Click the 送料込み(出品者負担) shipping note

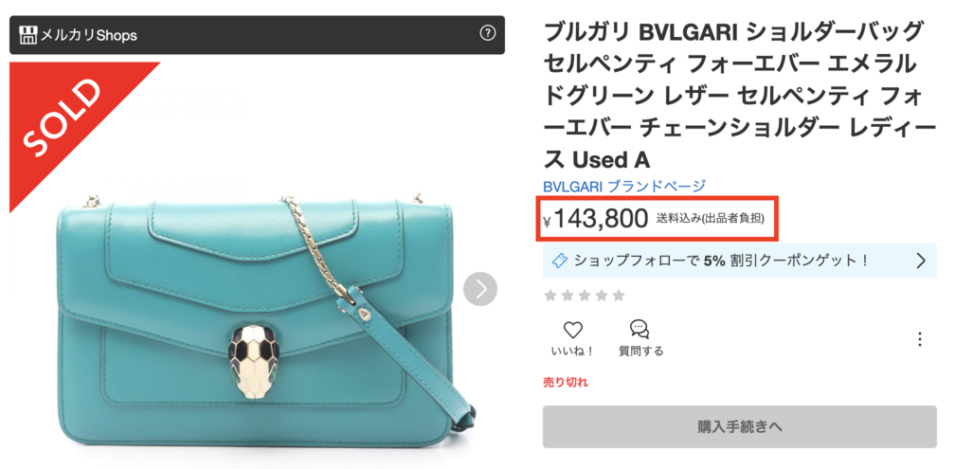(x=710, y=218)
